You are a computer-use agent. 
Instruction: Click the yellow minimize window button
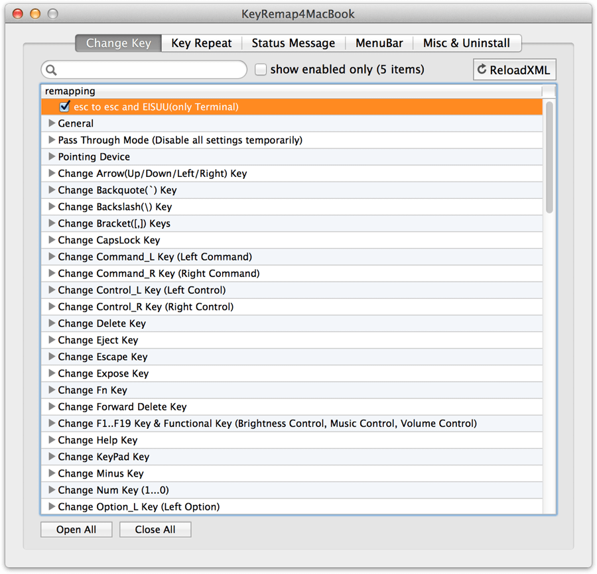(35, 14)
